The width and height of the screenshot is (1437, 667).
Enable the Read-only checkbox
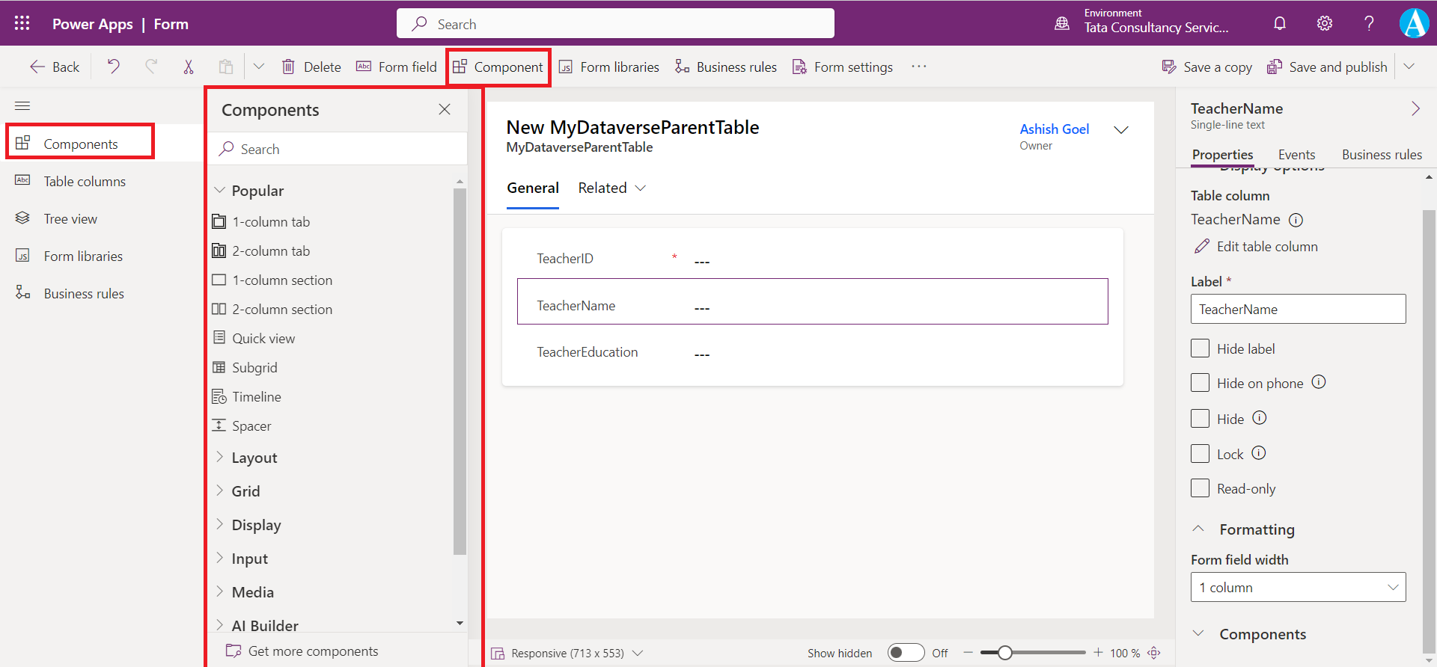coord(1200,488)
